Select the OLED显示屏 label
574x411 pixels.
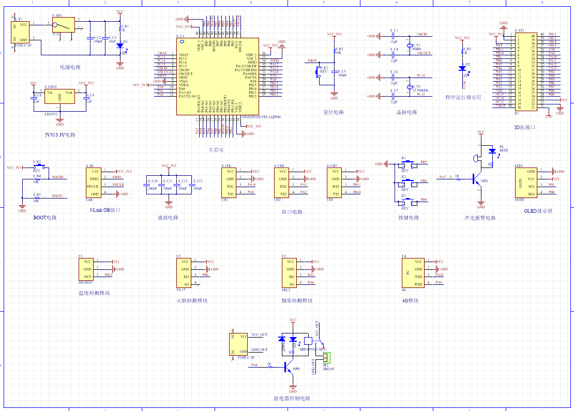[538, 211]
